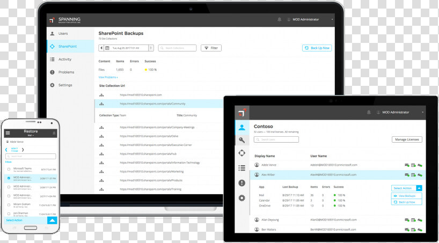Open portals/Executive-Corner site collection
This screenshot has width=439, height=243.
(x=156, y=145)
